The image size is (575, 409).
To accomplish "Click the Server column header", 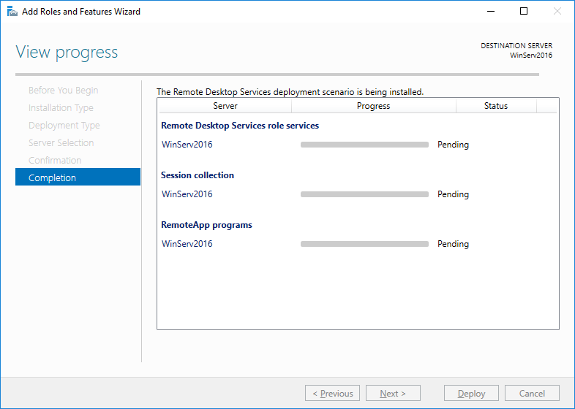I will [225, 106].
